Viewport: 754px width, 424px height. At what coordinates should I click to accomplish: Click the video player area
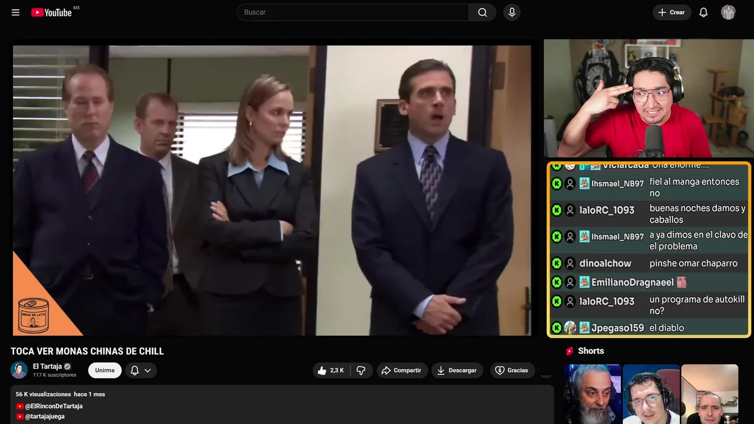pos(272,190)
